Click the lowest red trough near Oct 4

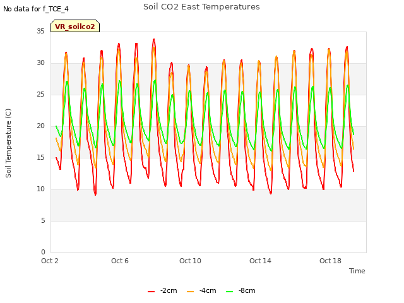tap(95, 195)
